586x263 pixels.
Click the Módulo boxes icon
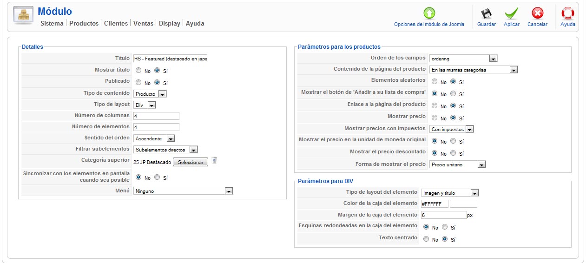click(23, 16)
